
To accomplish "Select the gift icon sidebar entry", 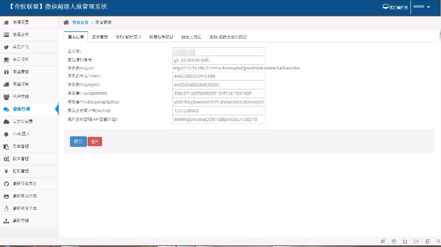I will tap(6, 72).
